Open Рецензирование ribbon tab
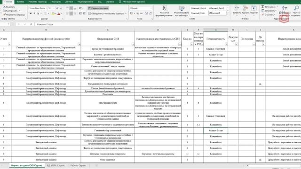Screen dimensions: 301x169 [x=86, y=2]
